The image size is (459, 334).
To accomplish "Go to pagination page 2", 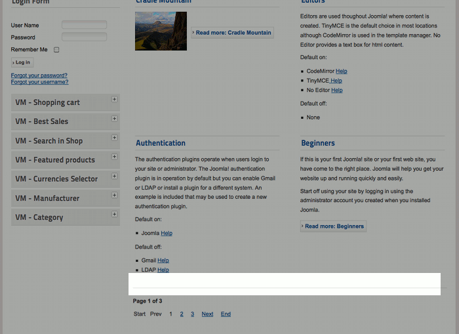I will point(182,314).
